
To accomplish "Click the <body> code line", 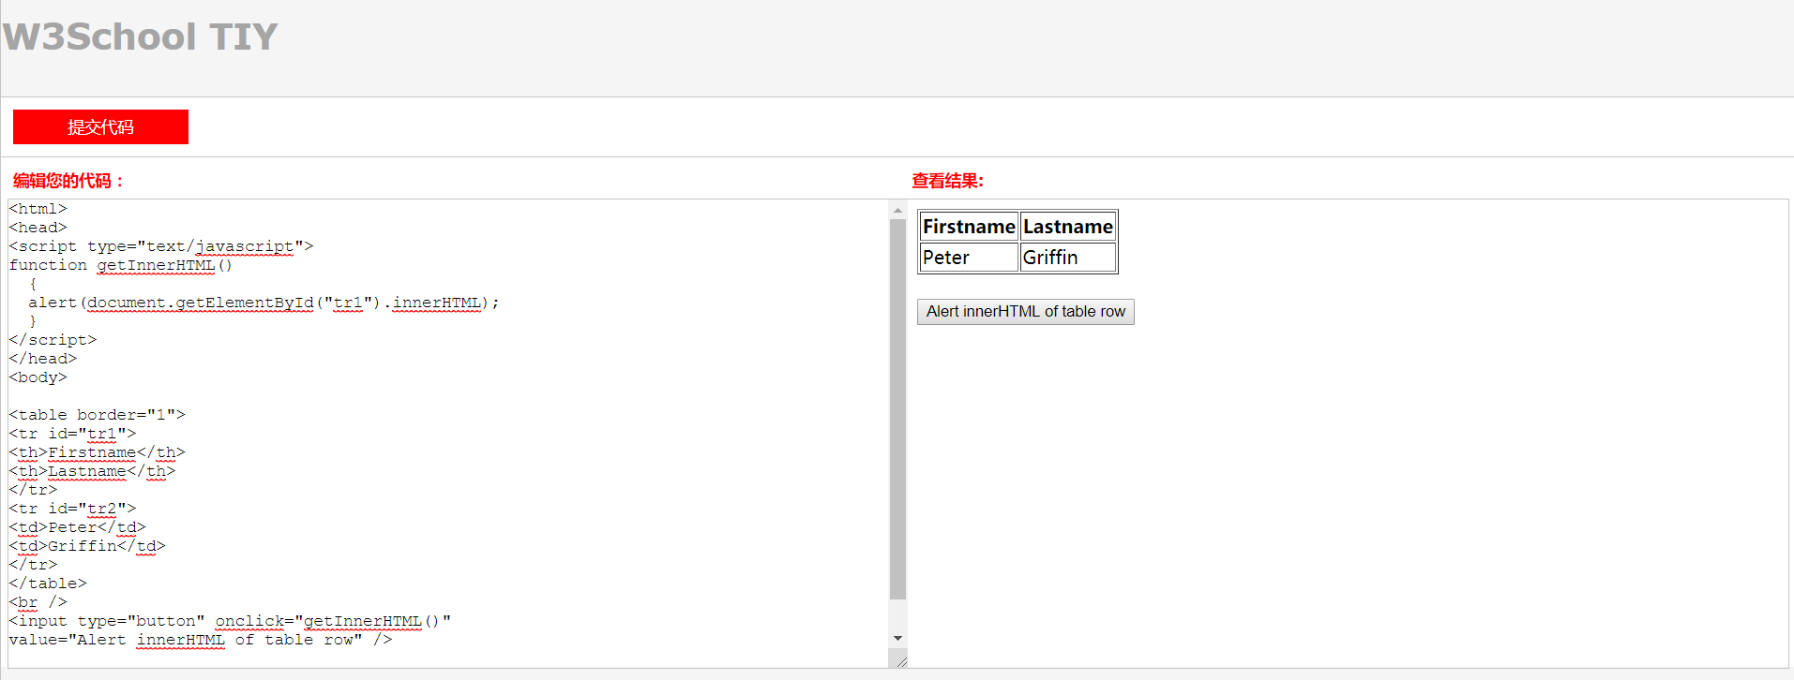I will coord(38,377).
